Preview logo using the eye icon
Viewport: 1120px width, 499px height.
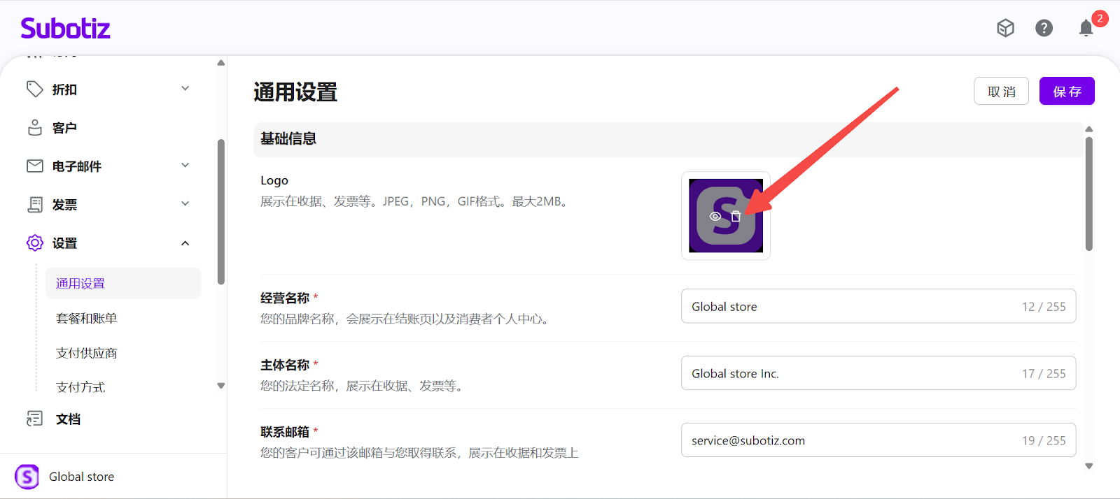point(715,217)
